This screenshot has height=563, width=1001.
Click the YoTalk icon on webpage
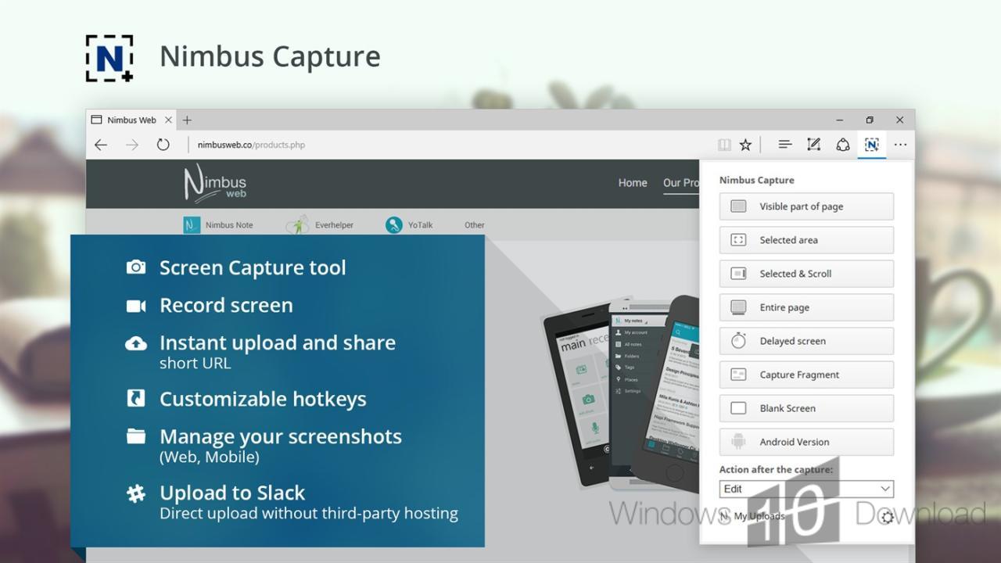pyautogui.click(x=394, y=224)
